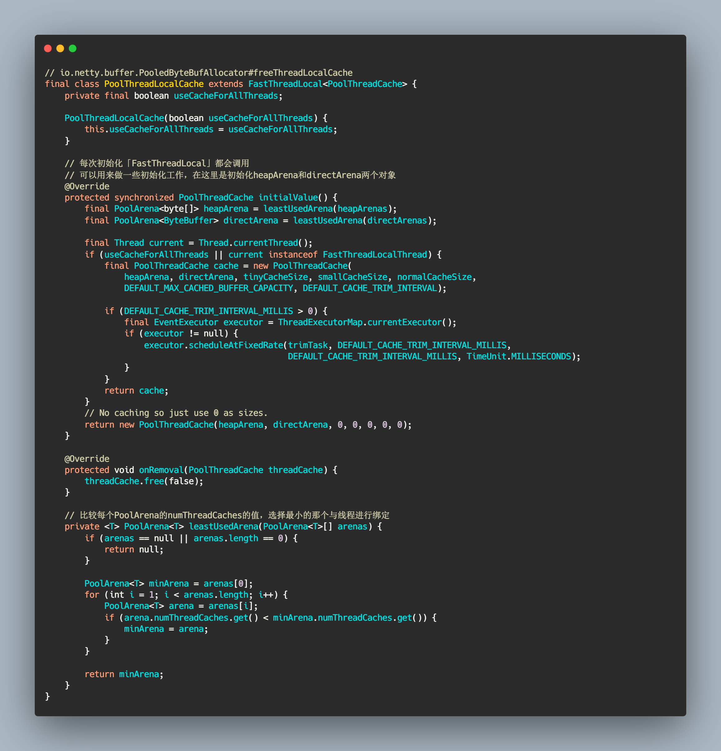The height and width of the screenshot is (751, 721).
Task: Click the red close window dot
Action: 48,48
